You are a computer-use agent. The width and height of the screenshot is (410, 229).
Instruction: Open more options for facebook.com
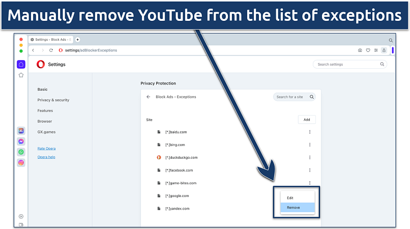click(310, 170)
